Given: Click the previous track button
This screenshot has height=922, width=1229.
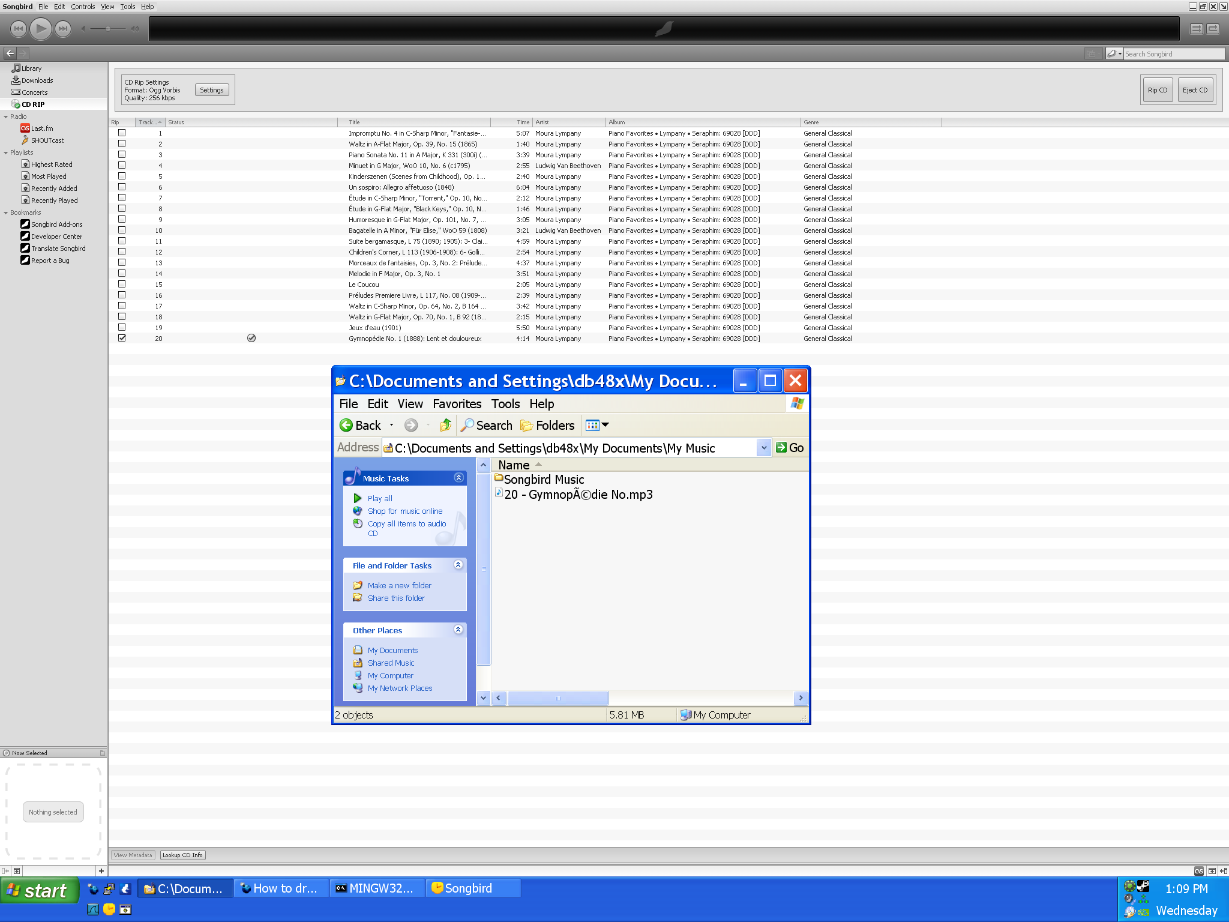Looking at the screenshot, I should tap(19, 28).
